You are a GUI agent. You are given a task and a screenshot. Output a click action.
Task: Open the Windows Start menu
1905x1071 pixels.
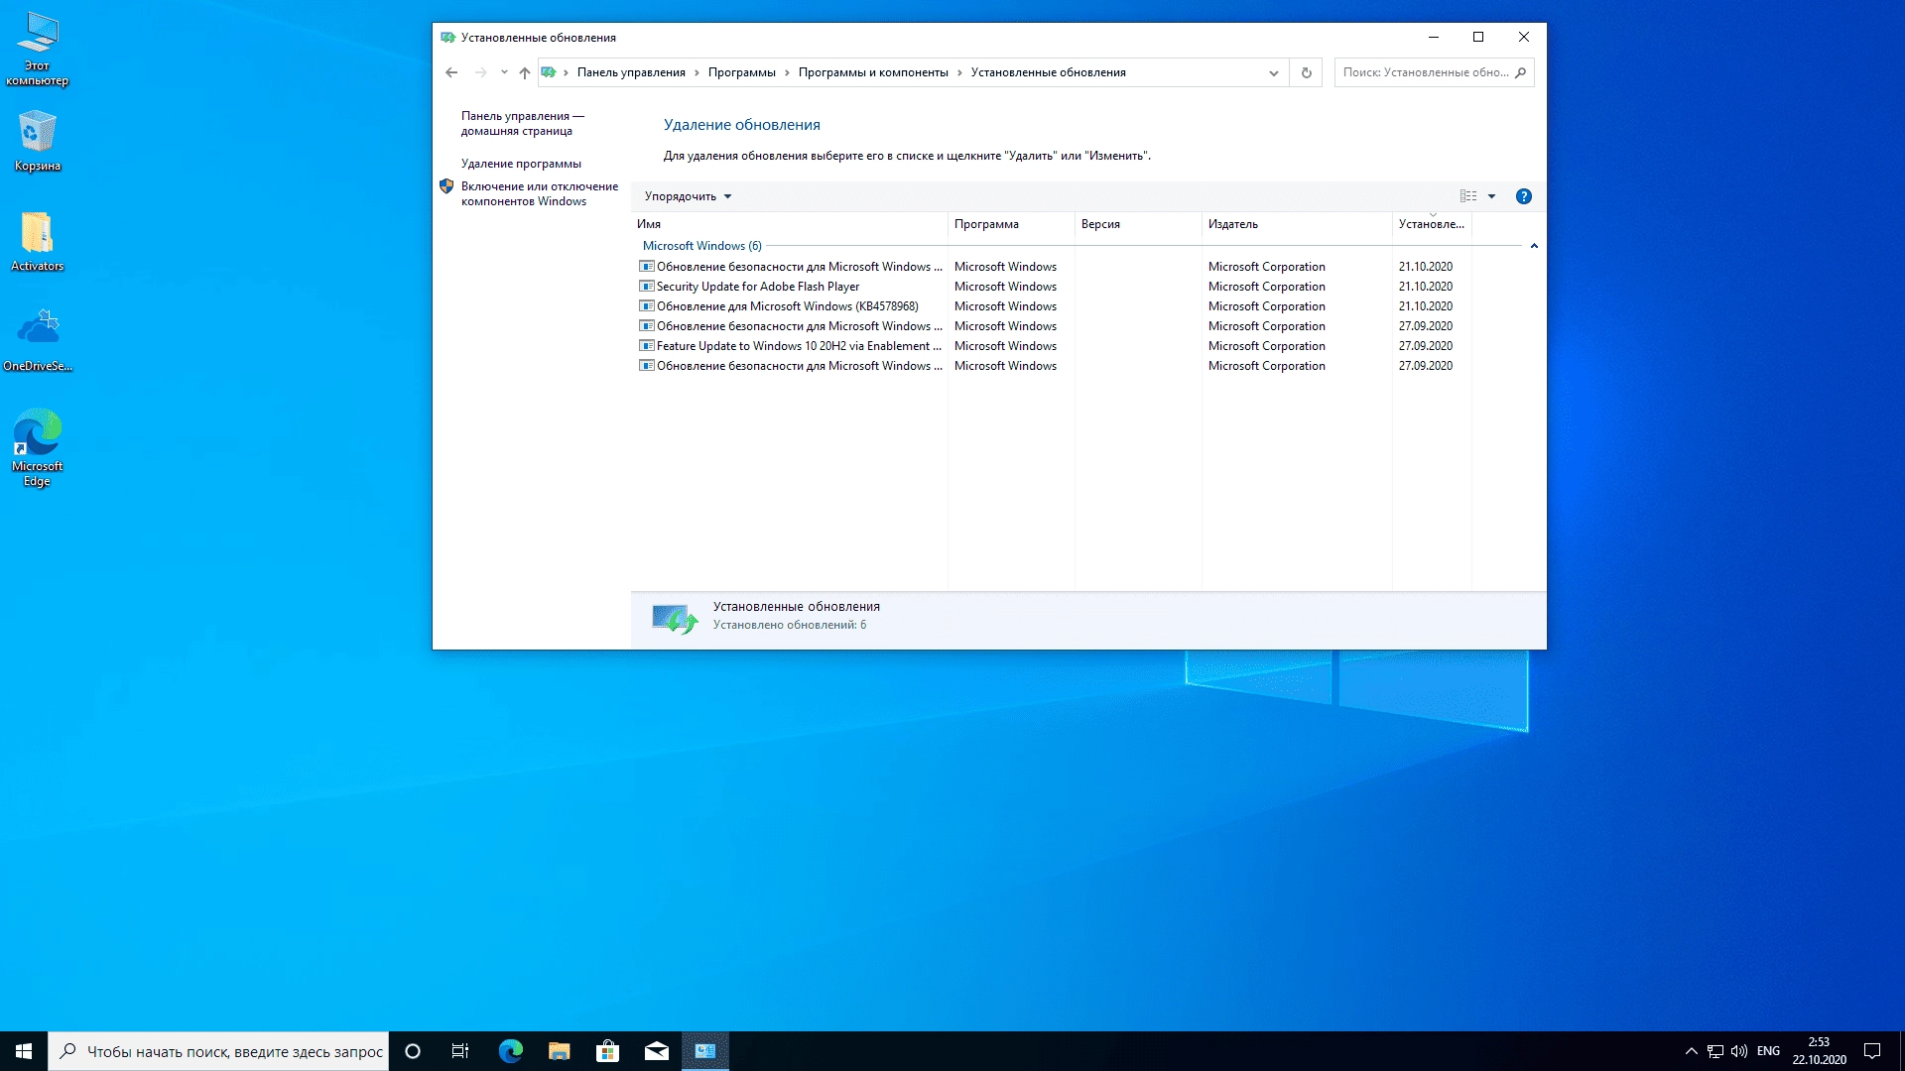coord(24,1051)
